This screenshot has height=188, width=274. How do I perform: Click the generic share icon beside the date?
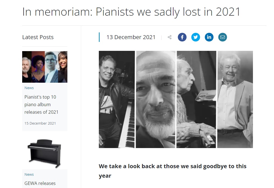(x=170, y=37)
